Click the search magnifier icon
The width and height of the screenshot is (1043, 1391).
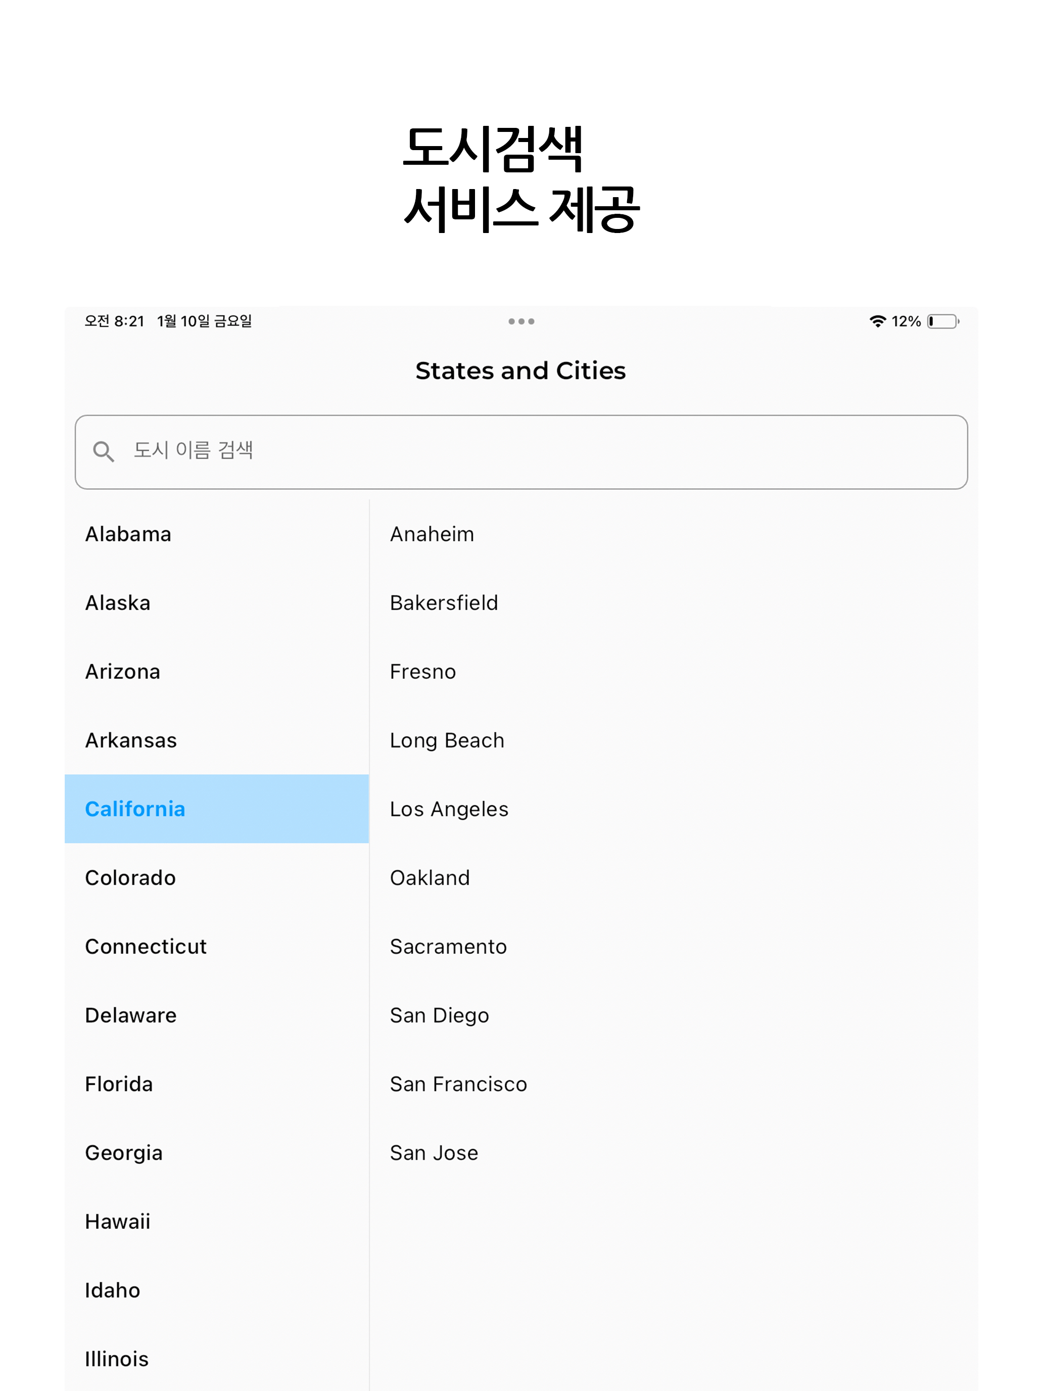(104, 451)
